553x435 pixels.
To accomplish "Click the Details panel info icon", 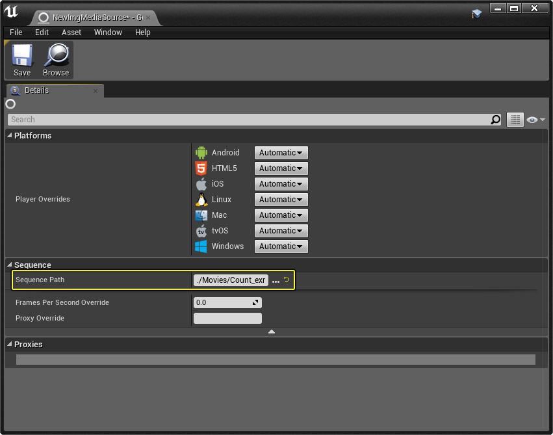I will (x=15, y=90).
